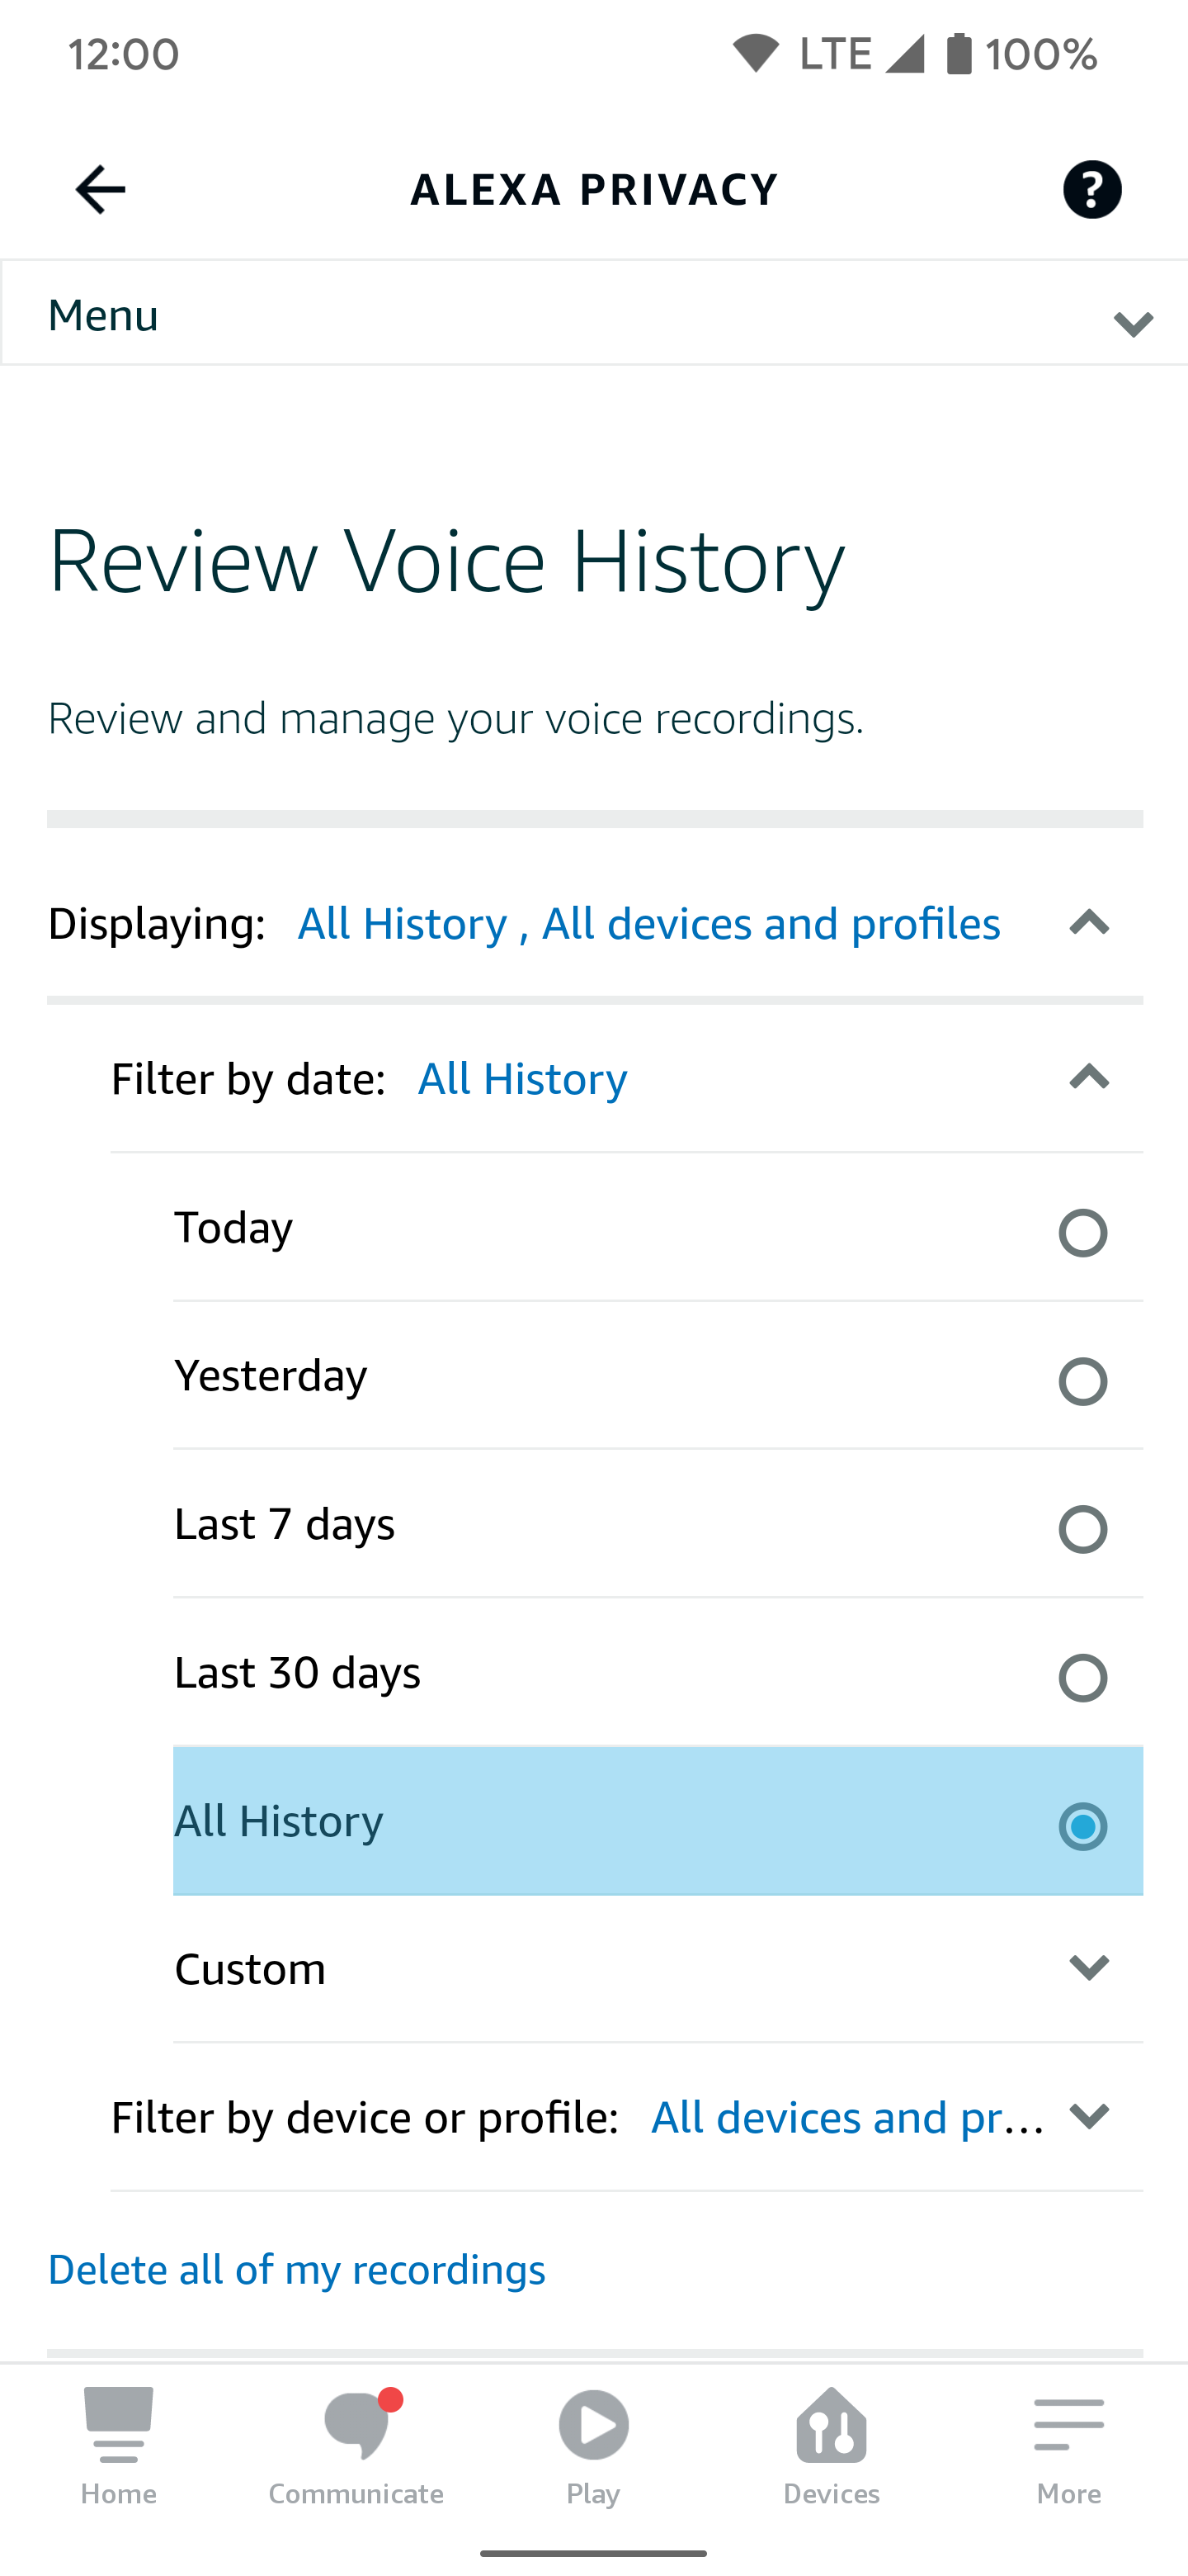This screenshot has width=1188, height=2576.
Task: Tap 'All devices and pr…' filter value
Action: (x=847, y=2117)
